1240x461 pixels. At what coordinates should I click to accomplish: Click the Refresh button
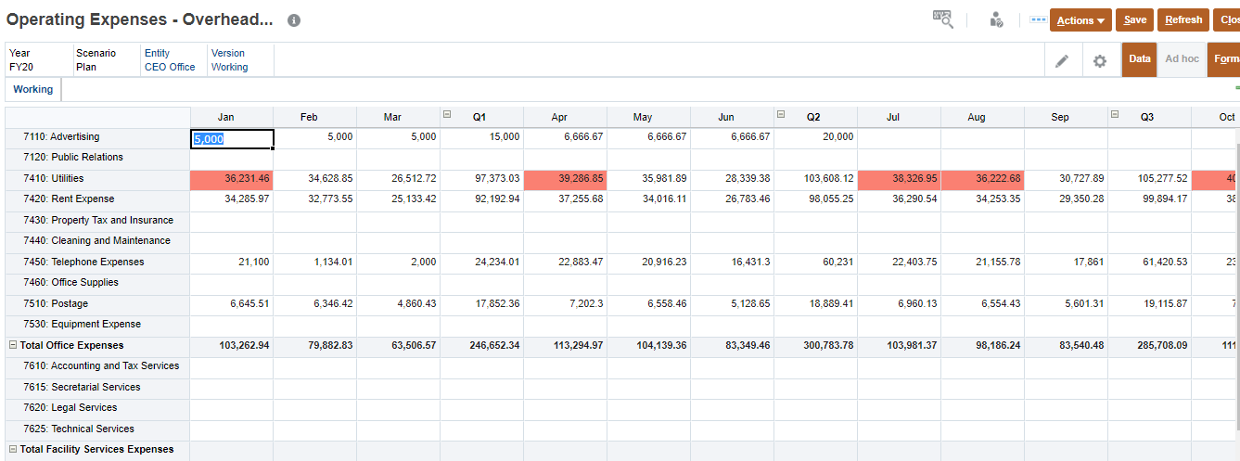point(1183,20)
